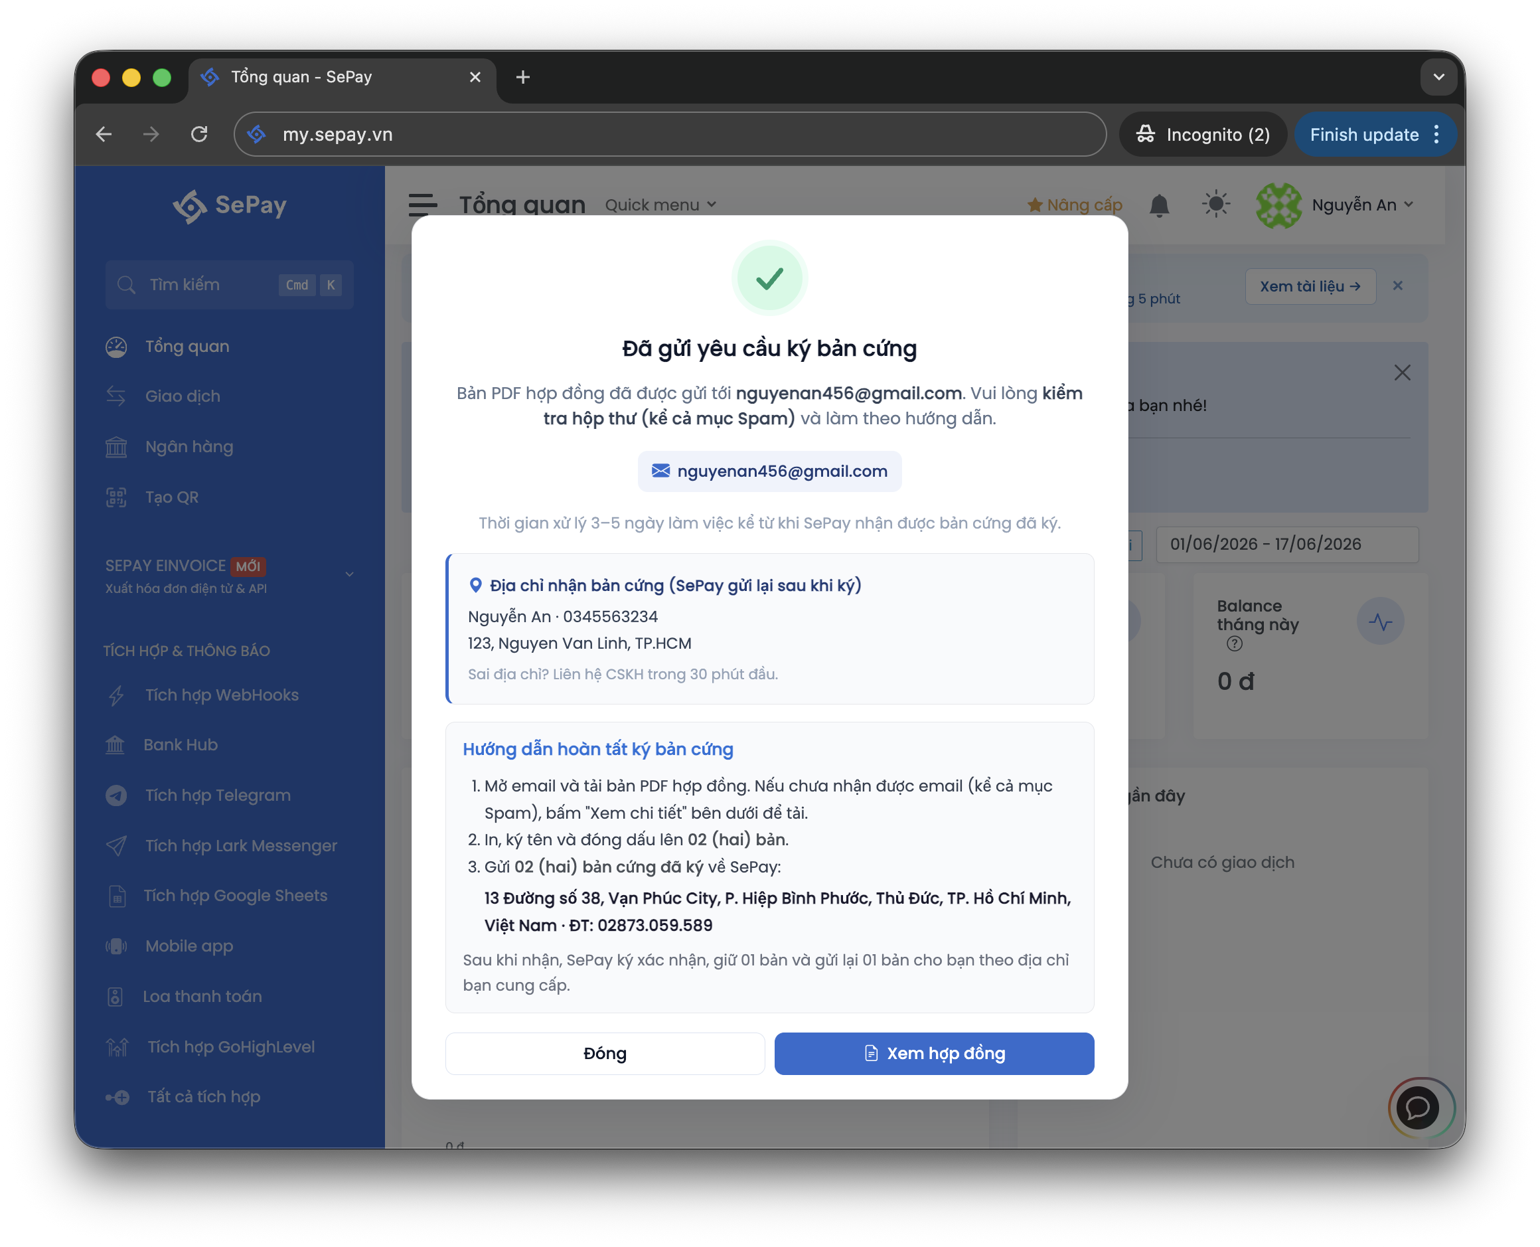The image size is (1540, 1247).
Task: Open the Giao dịch transactions icon
Action: [x=116, y=396]
